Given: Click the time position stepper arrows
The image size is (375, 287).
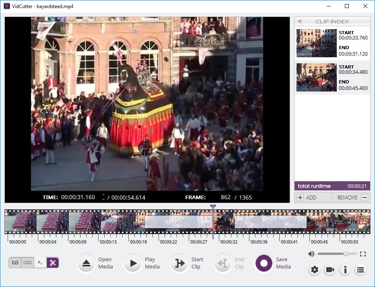Looking at the screenshot, I should click(x=103, y=197).
